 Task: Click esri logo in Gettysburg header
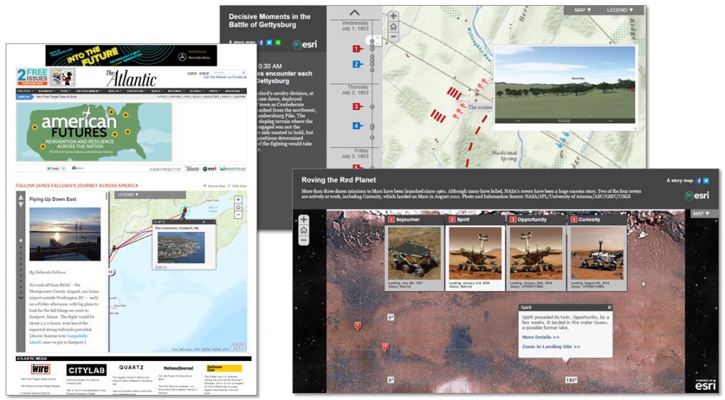point(304,45)
